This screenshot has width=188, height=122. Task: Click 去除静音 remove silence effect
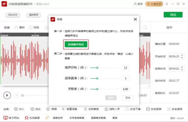click(x=91, y=109)
